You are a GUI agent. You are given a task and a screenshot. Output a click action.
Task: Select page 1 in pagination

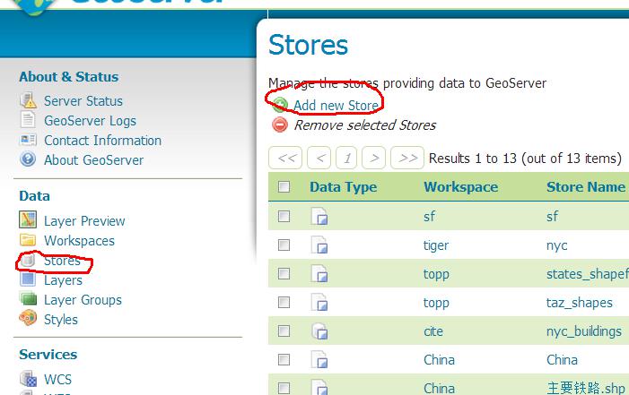pyautogui.click(x=346, y=158)
